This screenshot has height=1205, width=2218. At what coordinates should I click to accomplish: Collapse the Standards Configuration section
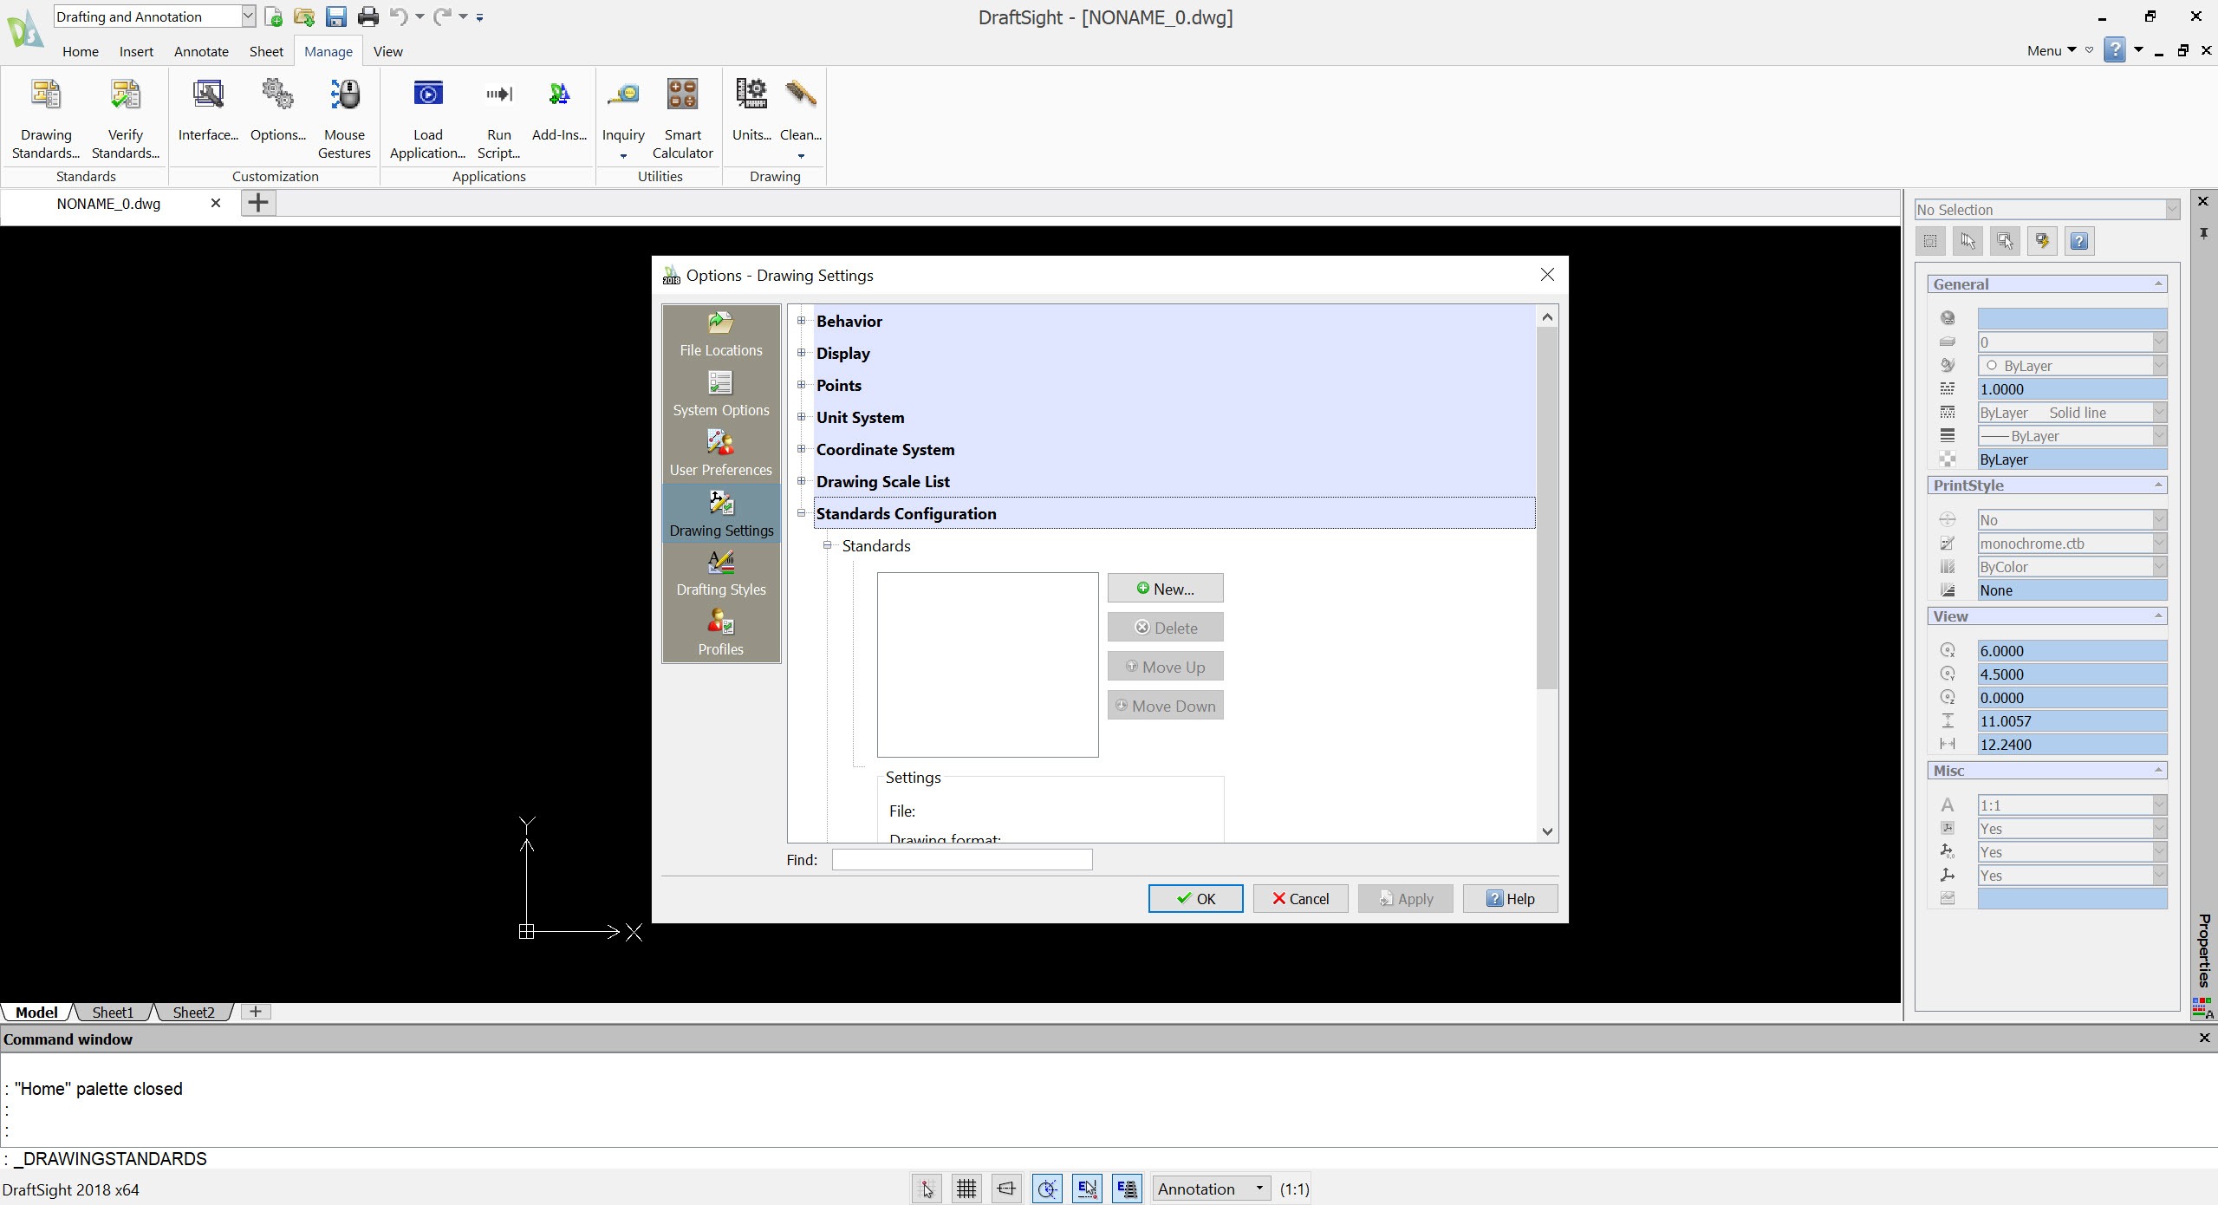click(802, 513)
